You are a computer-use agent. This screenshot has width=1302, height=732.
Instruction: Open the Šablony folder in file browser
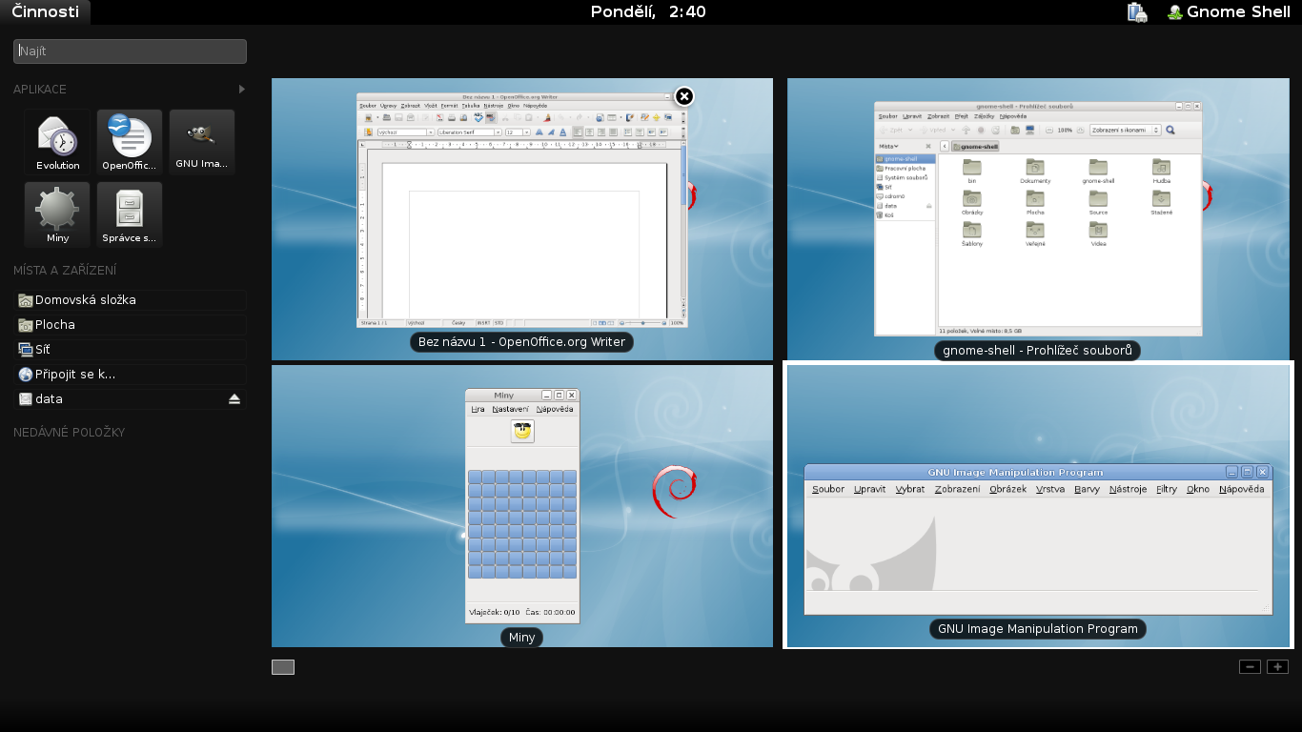972,234
